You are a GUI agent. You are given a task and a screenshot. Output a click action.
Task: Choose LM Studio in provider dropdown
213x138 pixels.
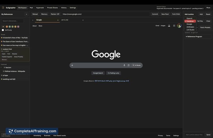tap(190, 30)
